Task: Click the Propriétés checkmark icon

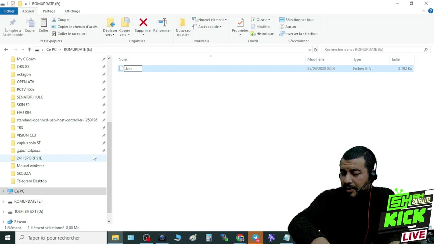Action: [240, 22]
